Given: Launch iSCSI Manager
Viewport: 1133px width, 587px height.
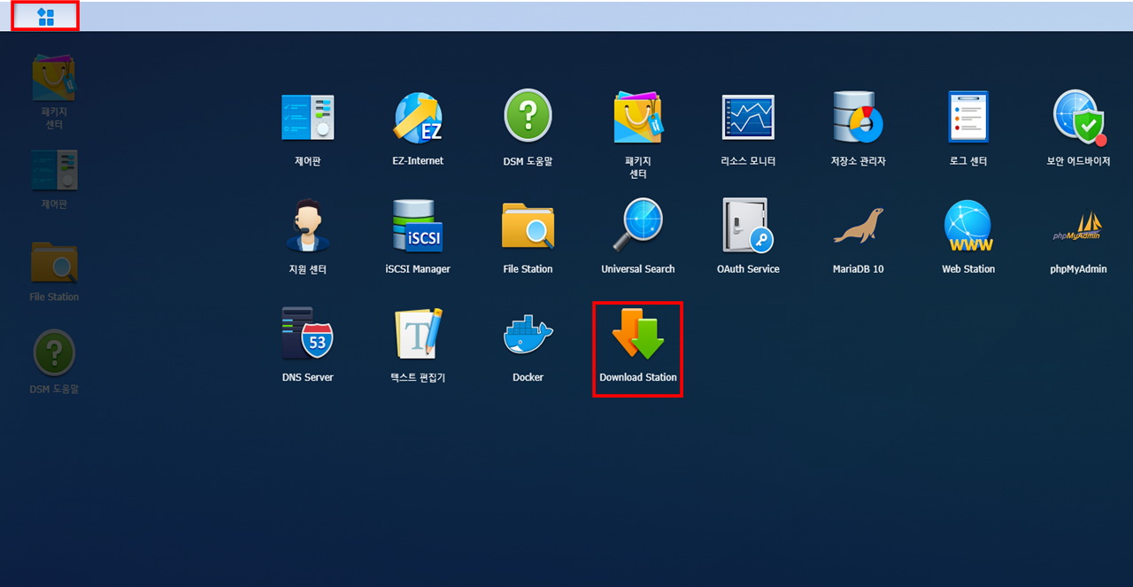Looking at the screenshot, I should [x=418, y=226].
